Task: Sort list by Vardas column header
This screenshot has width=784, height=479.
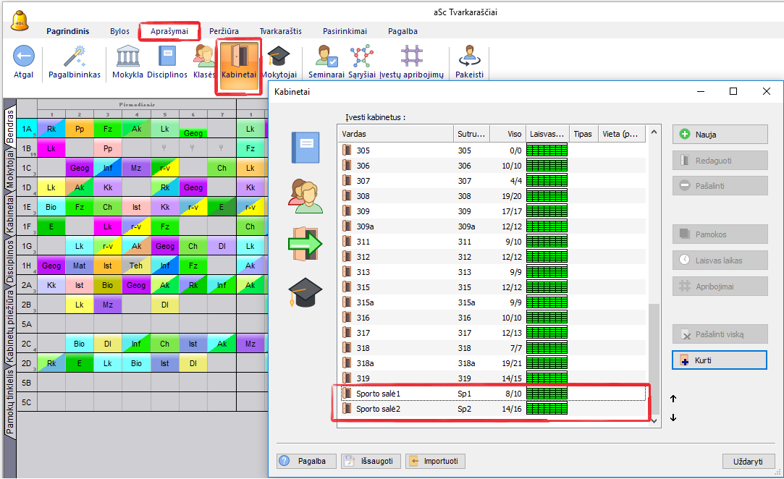Action: [396, 134]
